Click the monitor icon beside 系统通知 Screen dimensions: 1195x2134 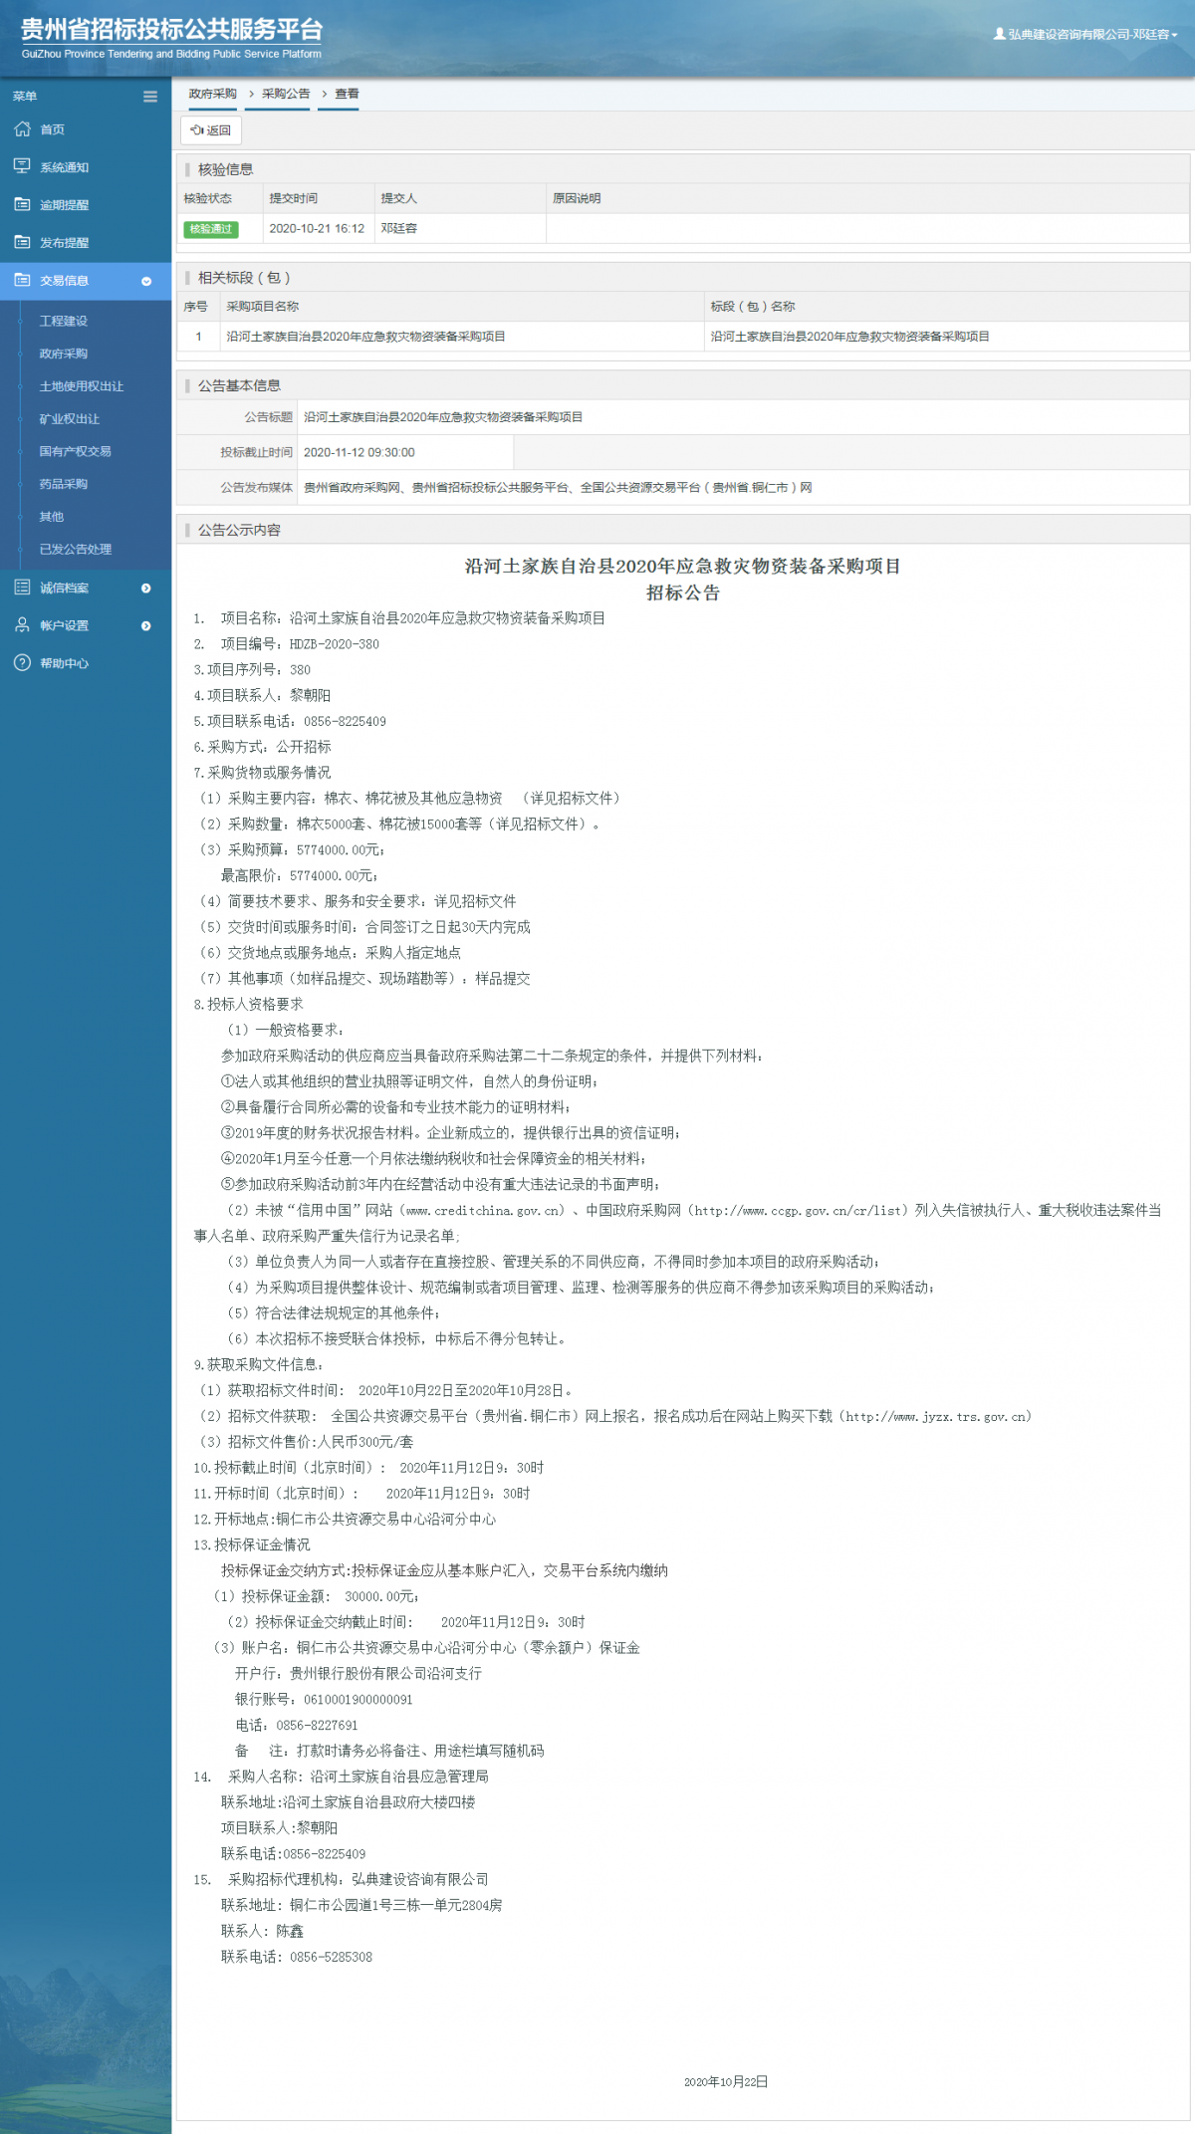pos(22,166)
